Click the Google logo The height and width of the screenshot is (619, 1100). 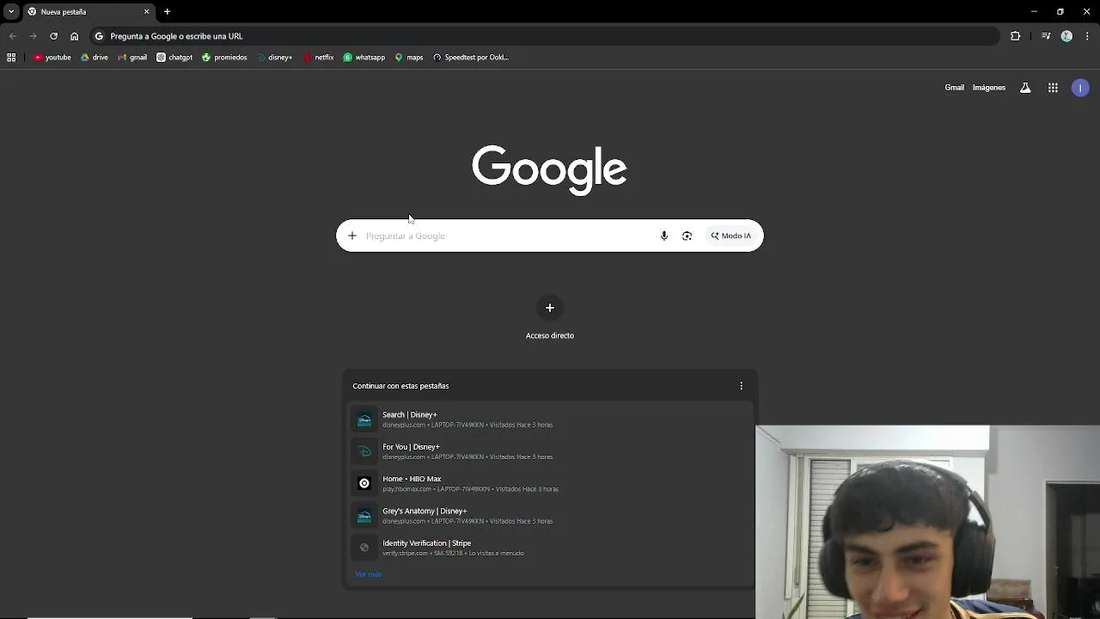point(549,169)
